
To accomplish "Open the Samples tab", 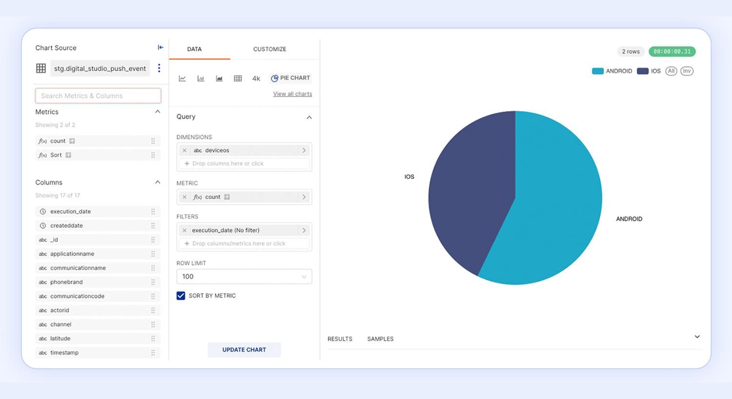I will (380, 339).
